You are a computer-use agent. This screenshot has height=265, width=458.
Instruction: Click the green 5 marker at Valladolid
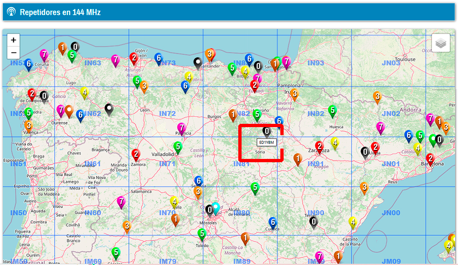(178, 147)
